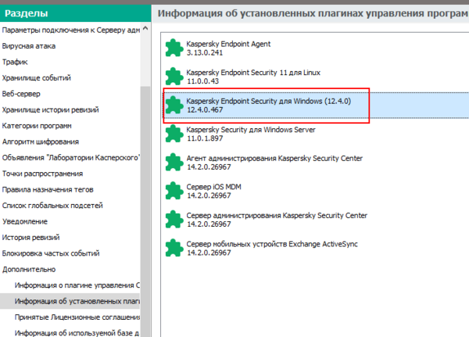This screenshot has height=337, width=469.
Task: Select Kaspersky Security для Windows Server entry
Action: 251,130
